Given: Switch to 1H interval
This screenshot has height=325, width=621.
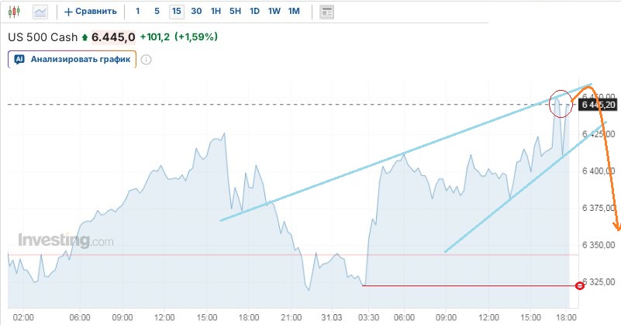Looking at the screenshot, I should click(x=216, y=12).
